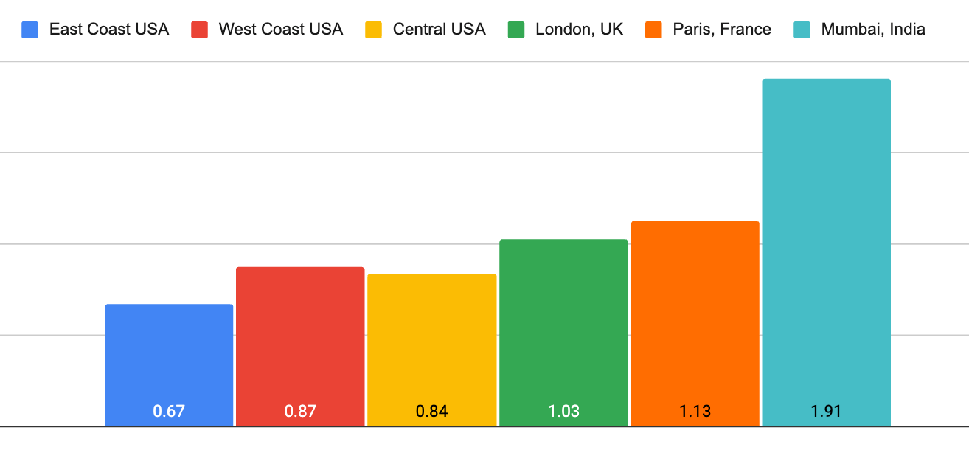969x456 pixels.
Task: Click the blue bar in the chart
Action: 169,354
